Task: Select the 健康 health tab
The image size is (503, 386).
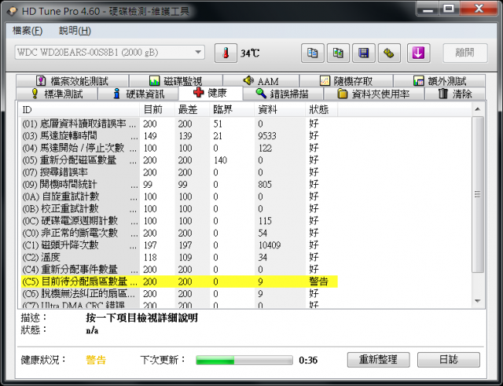Action: click(x=211, y=93)
